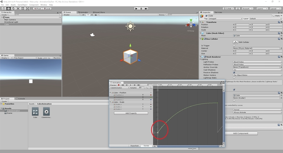Toggle Lightmap Static checkbox
Viewport: 283px width, 153px height.
234,78
